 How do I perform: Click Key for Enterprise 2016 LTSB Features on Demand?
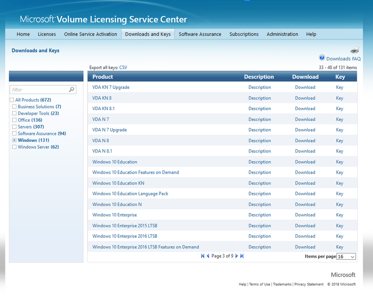(339, 247)
